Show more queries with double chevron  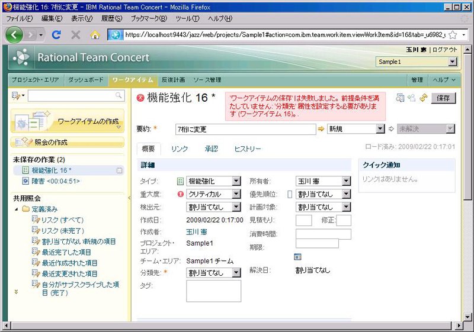(16, 292)
